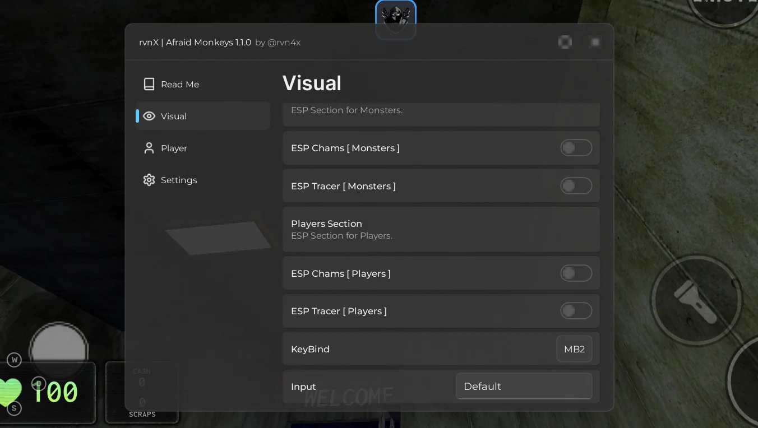This screenshot has height=428, width=758.
Task: Click the book icon beside Read Me
Action: pos(149,84)
